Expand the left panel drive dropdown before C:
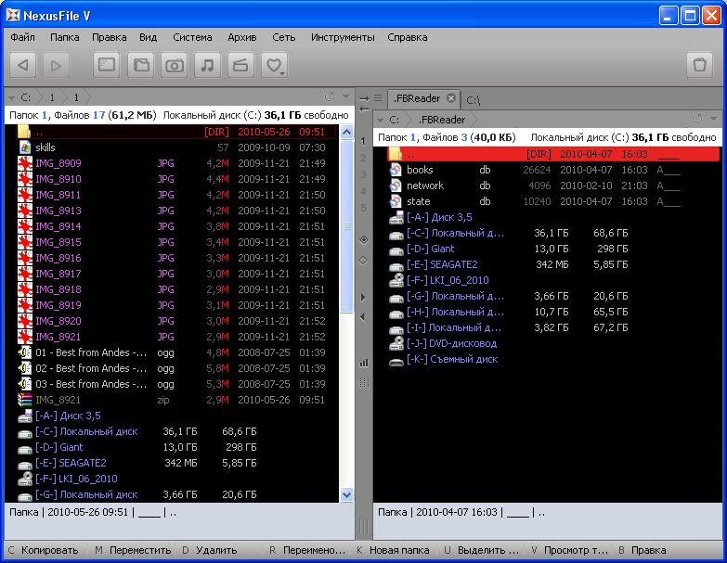Viewport: 727px width, 563px height. pos(11,96)
